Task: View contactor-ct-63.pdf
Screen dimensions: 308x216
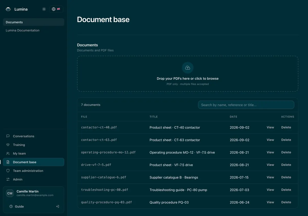Action: pyautogui.click(x=270, y=140)
